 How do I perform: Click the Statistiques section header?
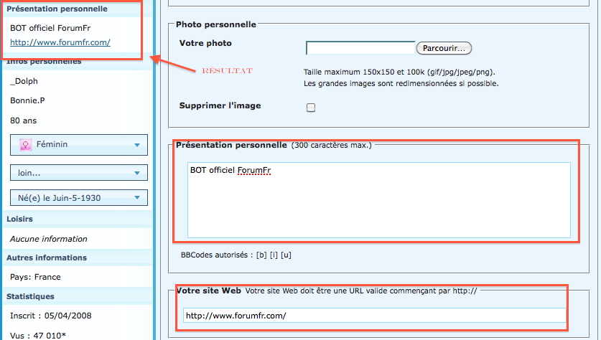pos(78,297)
